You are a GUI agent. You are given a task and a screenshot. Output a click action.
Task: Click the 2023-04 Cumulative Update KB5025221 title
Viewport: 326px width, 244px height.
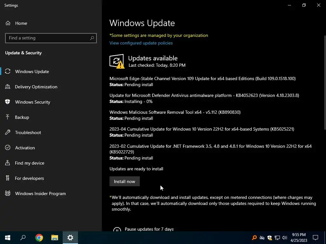202,129
